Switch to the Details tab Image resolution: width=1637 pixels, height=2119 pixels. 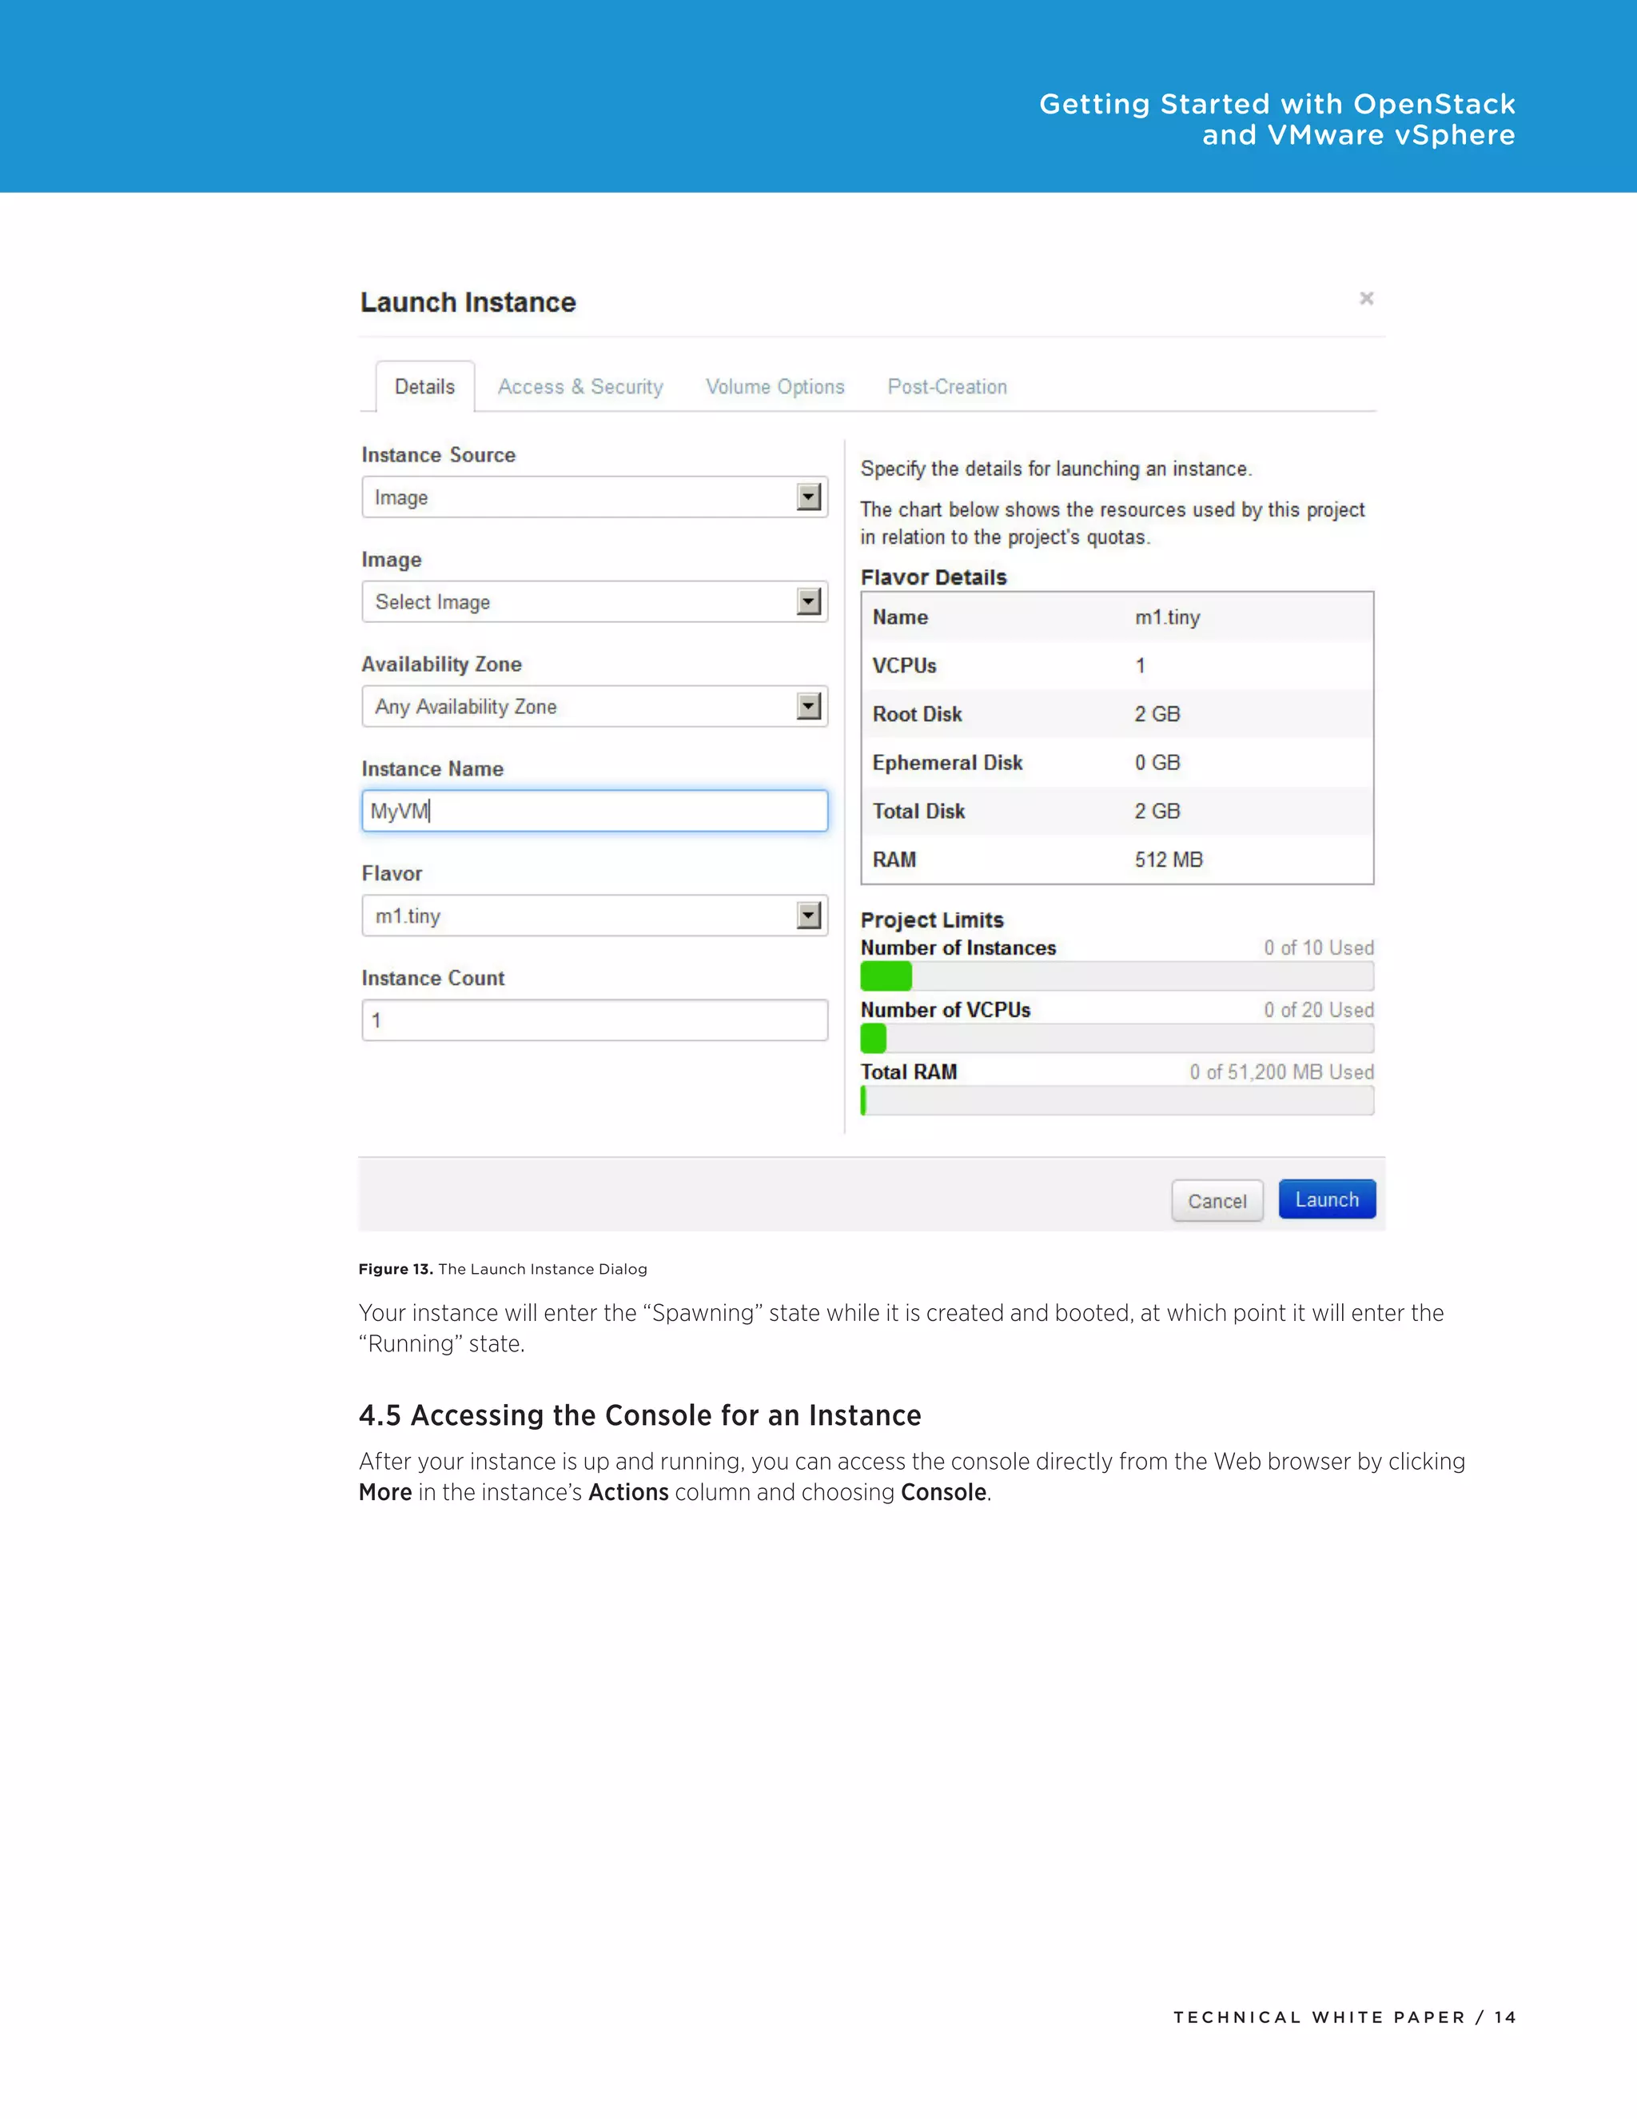(424, 386)
